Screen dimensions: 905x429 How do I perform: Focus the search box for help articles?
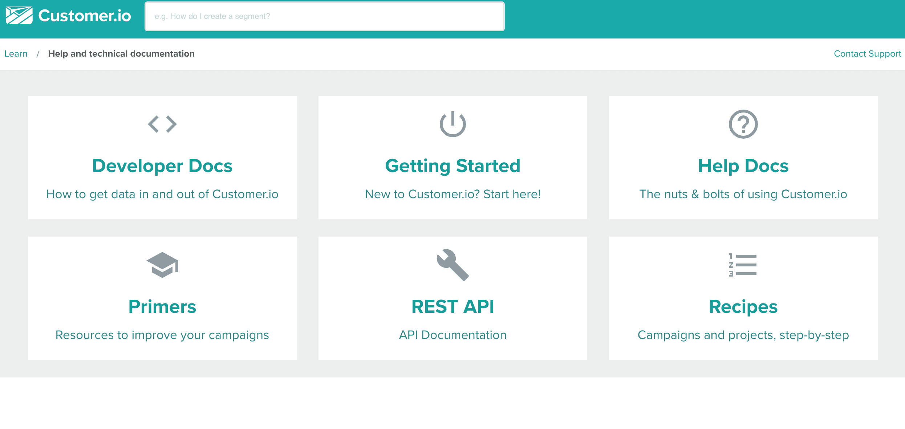click(324, 16)
